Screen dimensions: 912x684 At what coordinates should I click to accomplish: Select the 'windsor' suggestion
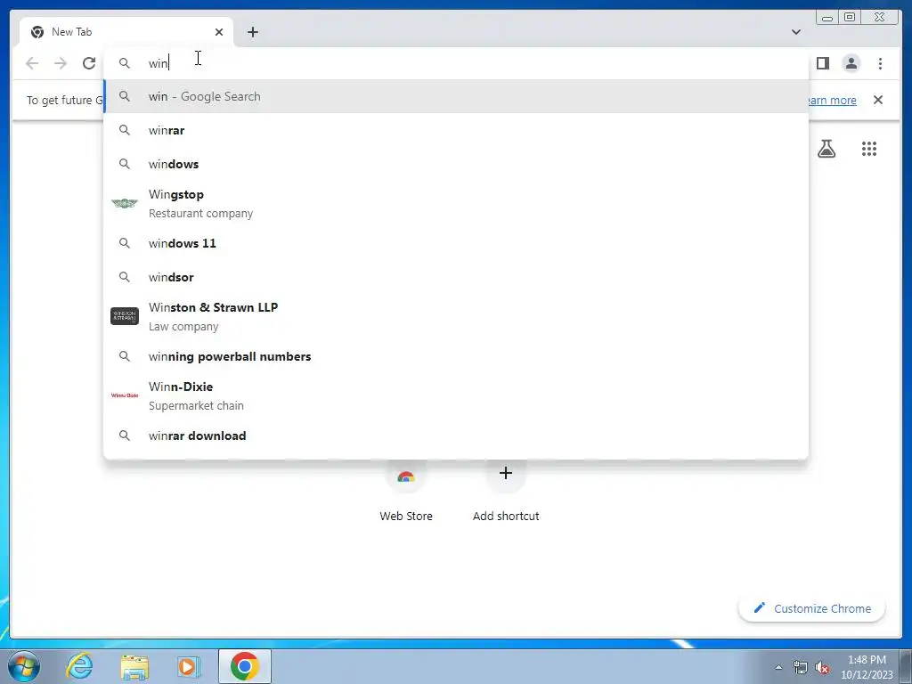[x=456, y=277]
